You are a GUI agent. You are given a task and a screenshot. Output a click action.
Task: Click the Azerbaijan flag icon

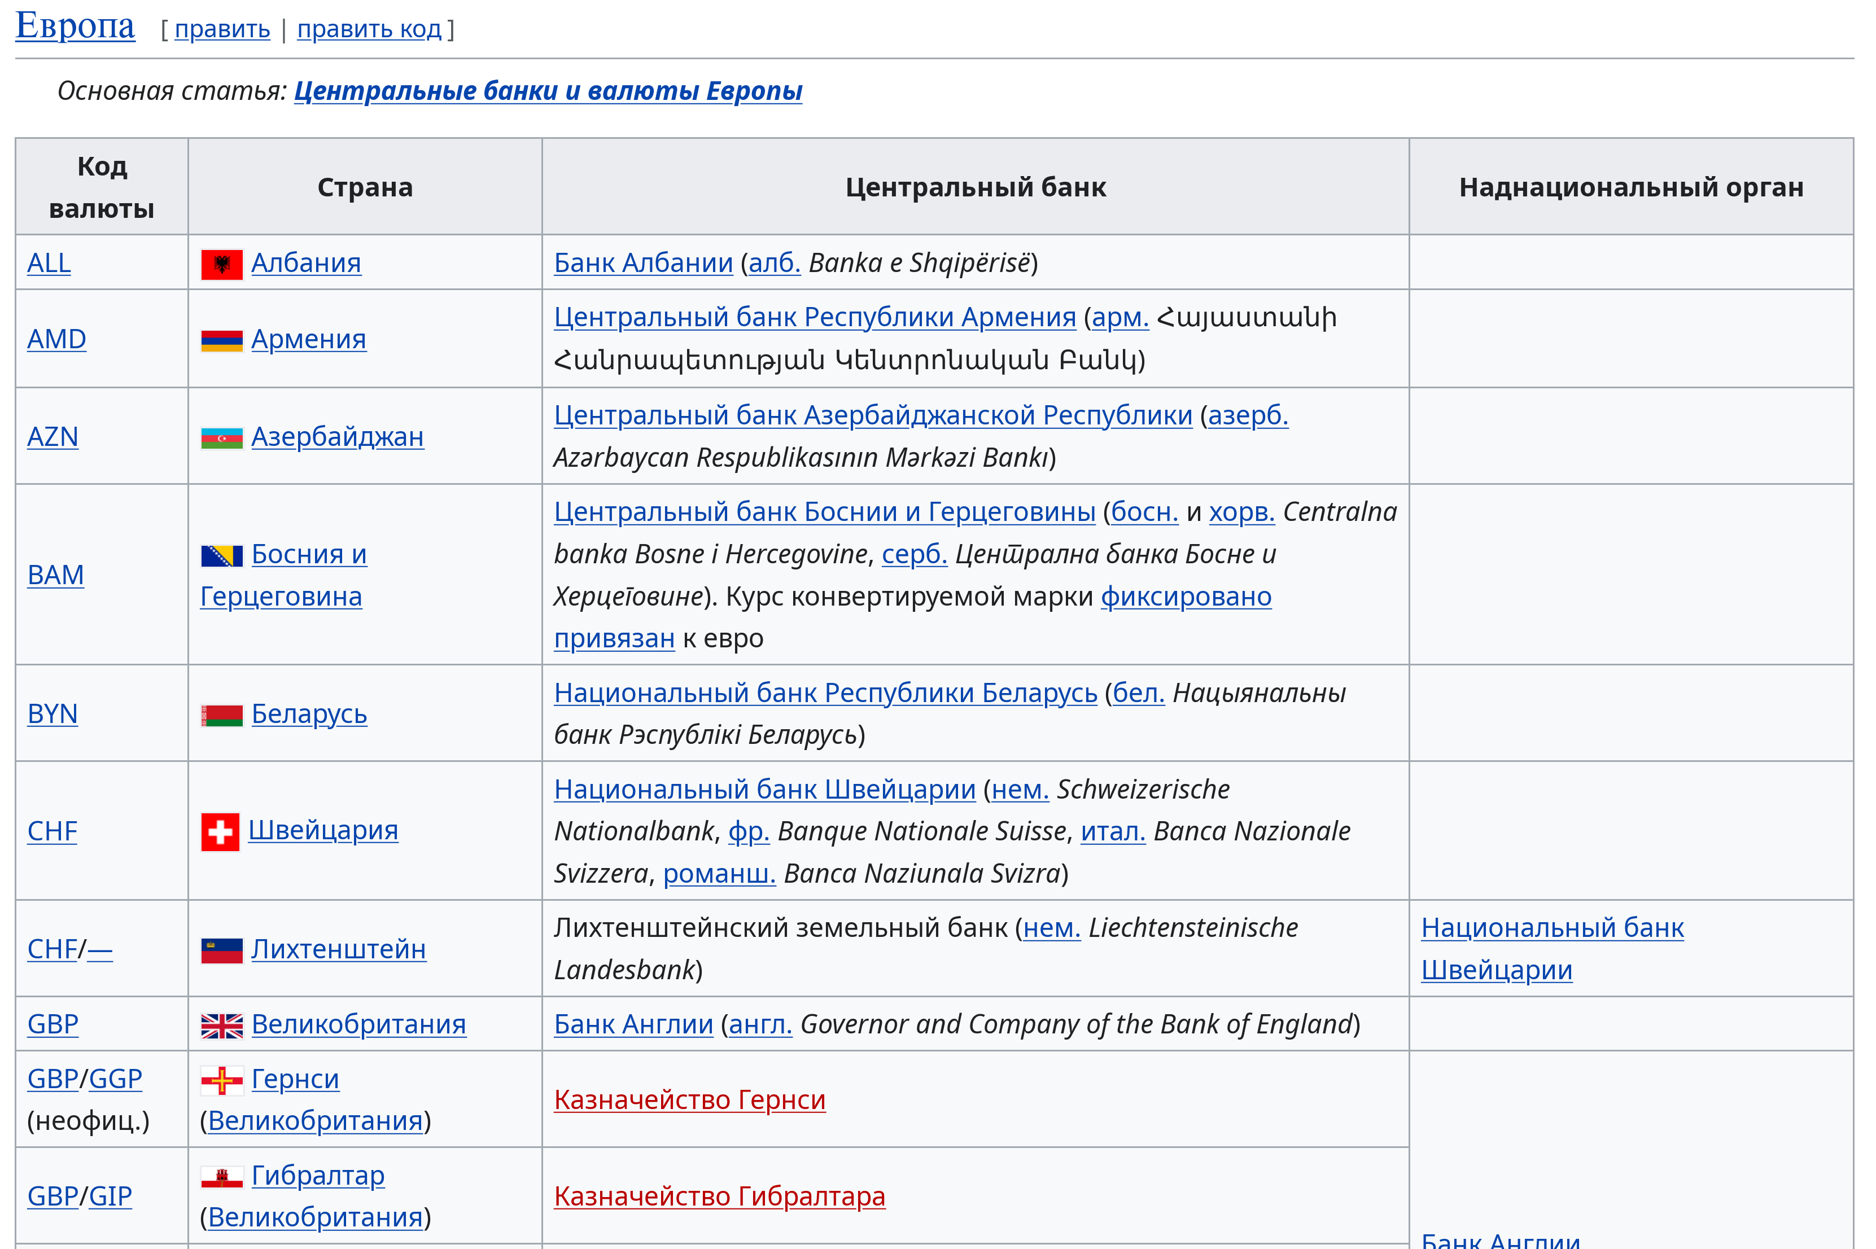point(221,438)
